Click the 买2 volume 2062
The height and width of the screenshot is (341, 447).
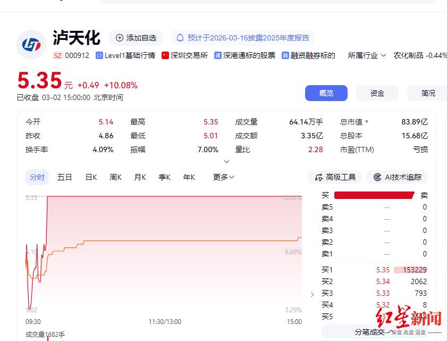click(419, 281)
